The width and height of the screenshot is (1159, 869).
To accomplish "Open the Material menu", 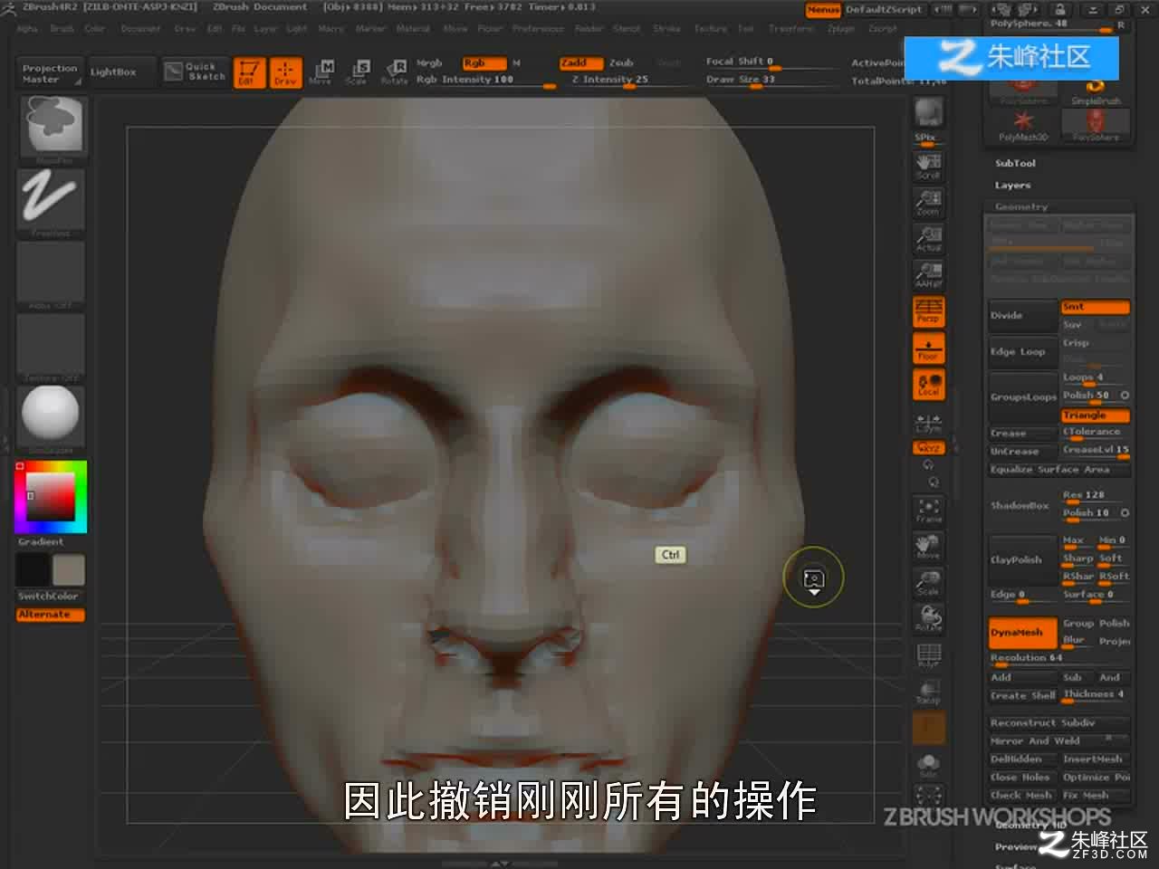I will pyautogui.click(x=413, y=29).
